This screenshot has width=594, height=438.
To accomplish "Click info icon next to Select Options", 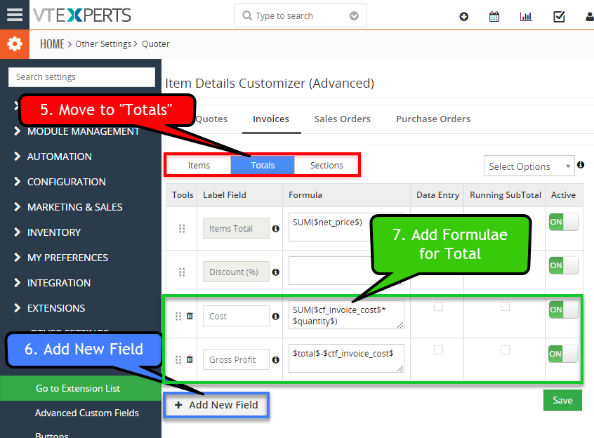I will pos(581,165).
